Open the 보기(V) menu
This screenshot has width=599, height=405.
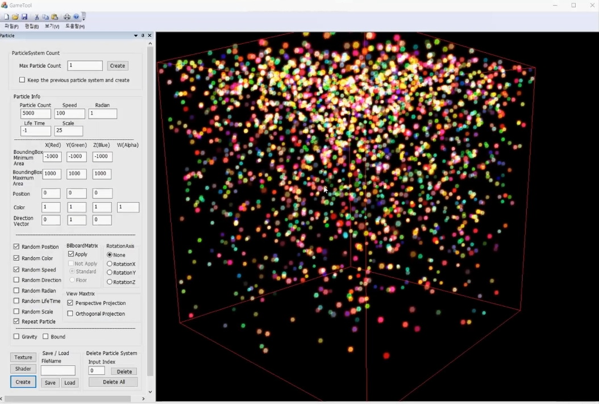point(51,26)
